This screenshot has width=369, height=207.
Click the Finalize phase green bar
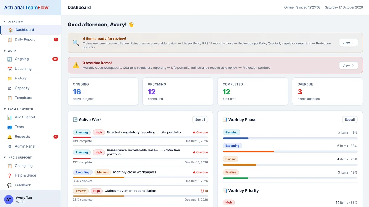click(x=236, y=178)
